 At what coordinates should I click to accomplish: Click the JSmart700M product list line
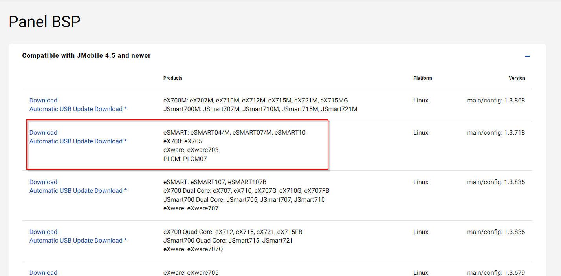tap(260, 109)
